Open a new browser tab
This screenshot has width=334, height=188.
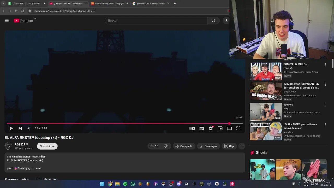[175, 4]
